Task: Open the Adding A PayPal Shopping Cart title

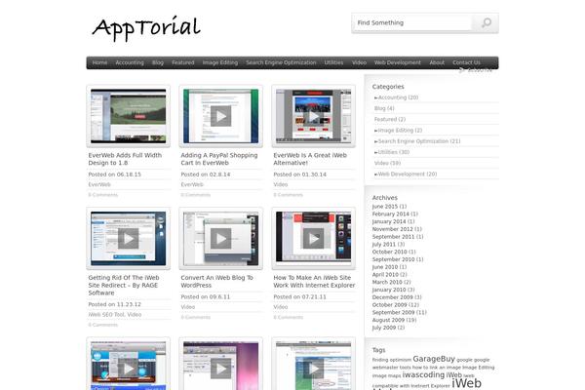Action: (x=219, y=159)
